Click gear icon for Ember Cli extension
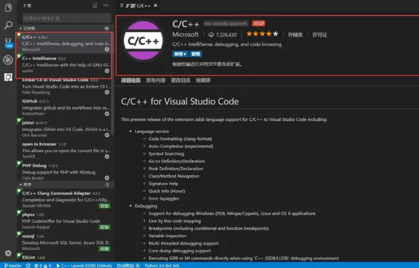This screenshot has width=419, height=268. point(107,92)
